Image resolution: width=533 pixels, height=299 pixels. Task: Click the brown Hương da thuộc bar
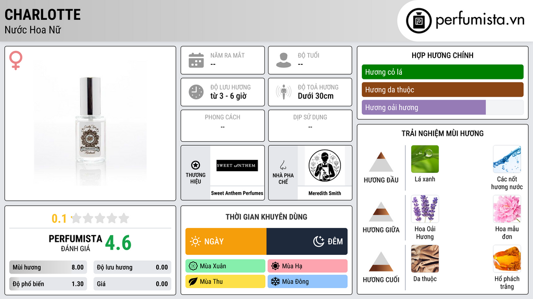tap(442, 89)
